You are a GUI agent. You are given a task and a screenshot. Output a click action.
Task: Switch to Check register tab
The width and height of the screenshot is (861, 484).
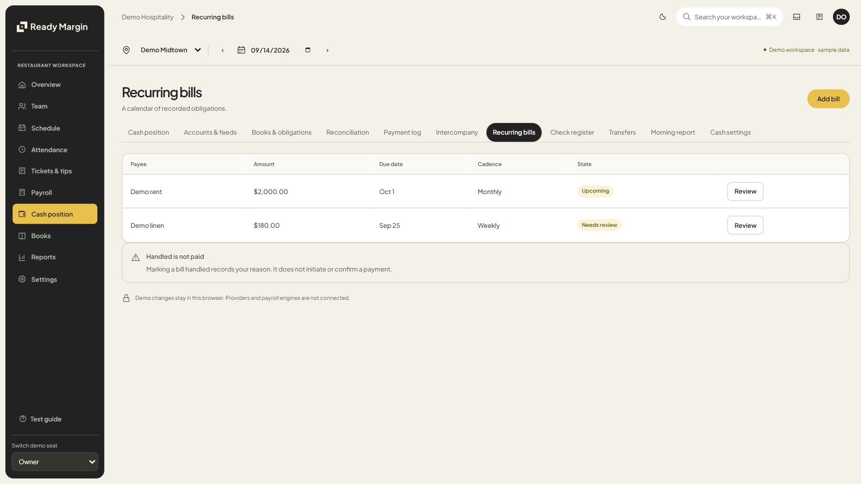[572, 132]
